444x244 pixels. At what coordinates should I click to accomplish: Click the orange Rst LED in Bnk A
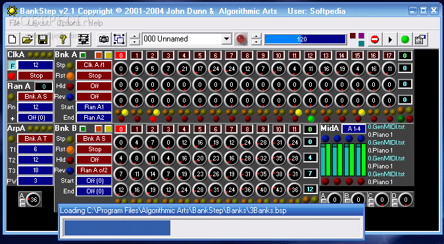coord(70,76)
